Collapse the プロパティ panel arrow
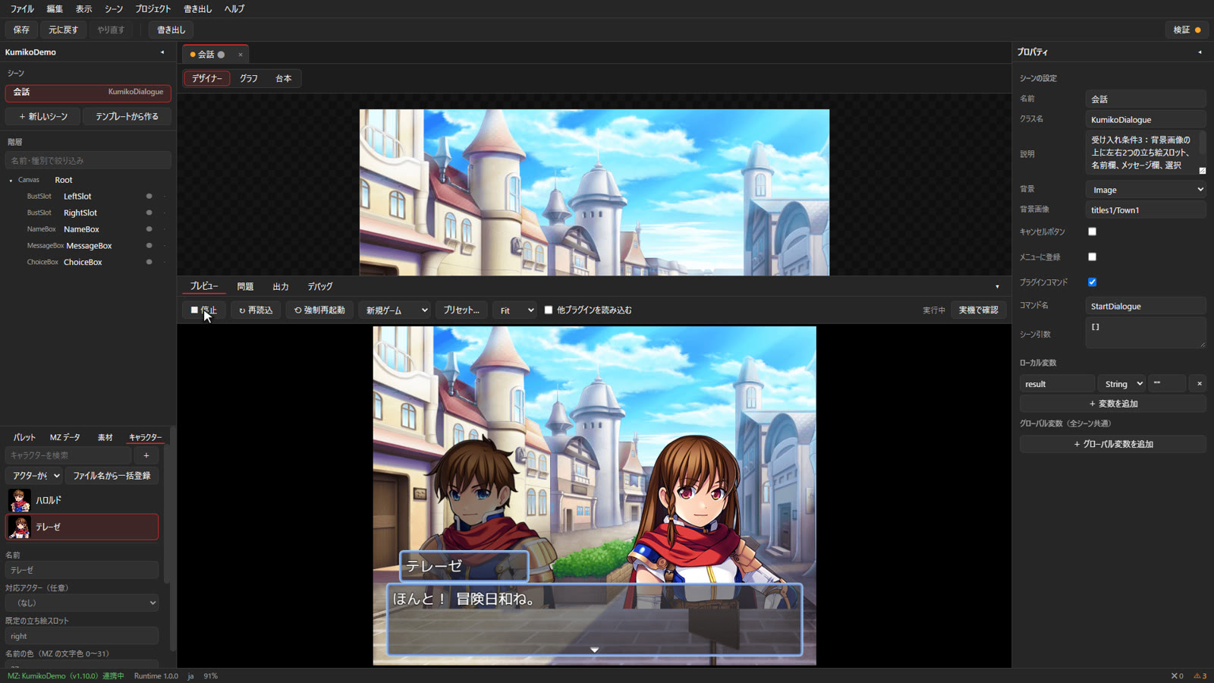Screen dimensions: 1214x683 (1200, 52)
